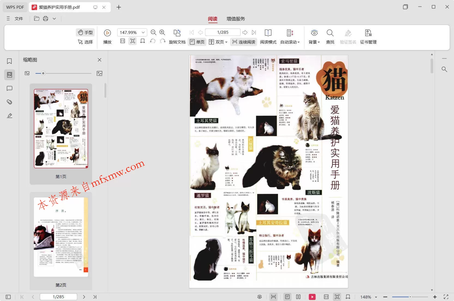Open the 148% zoom dropdown in status bar
Screen dimensions: 454x301
(x=376, y=297)
